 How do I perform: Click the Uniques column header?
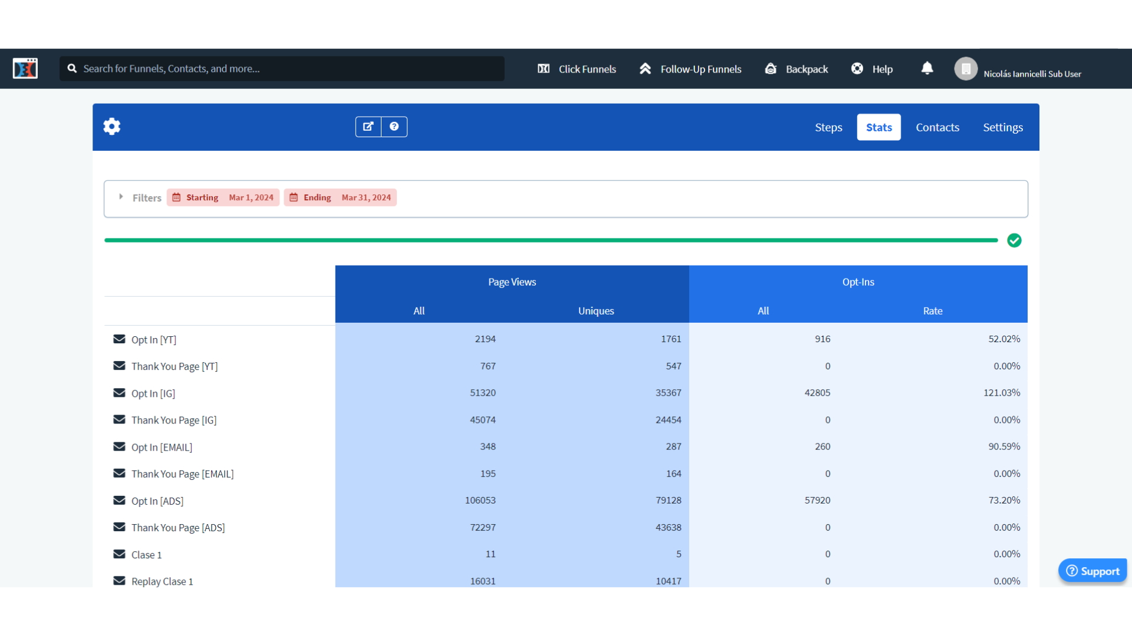(x=596, y=311)
